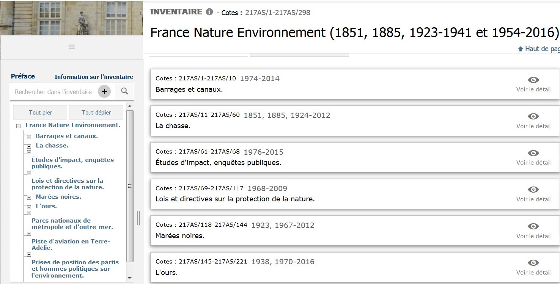Click the 1976-2015 date range
Viewport: 560px width, 284px height.
click(264, 152)
